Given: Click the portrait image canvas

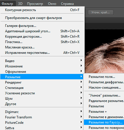Looking at the screenshot, I should [105, 51].
